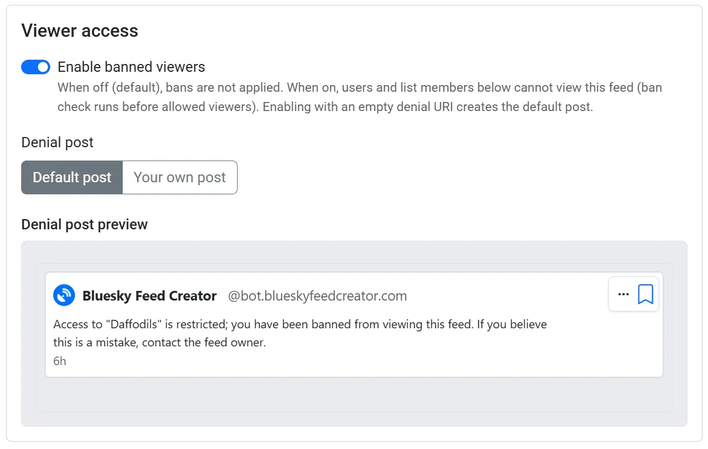Click the @bot.blueskyfeedcreator.com handle
The width and height of the screenshot is (708, 449).
(317, 296)
